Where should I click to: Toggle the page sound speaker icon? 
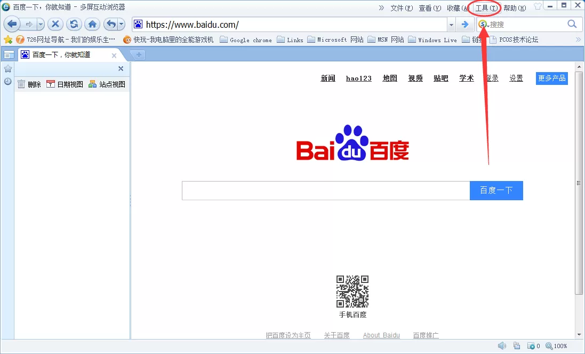(502, 346)
